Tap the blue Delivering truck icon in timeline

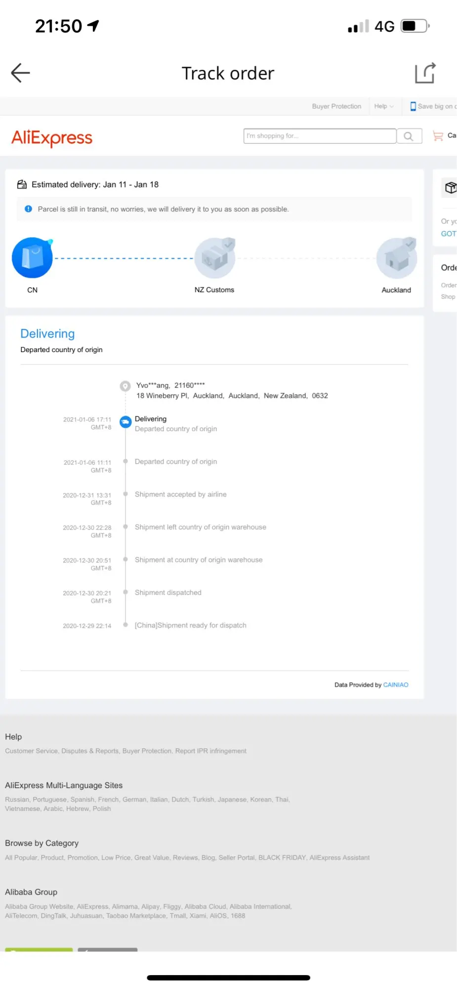pyautogui.click(x=125, y=422)
